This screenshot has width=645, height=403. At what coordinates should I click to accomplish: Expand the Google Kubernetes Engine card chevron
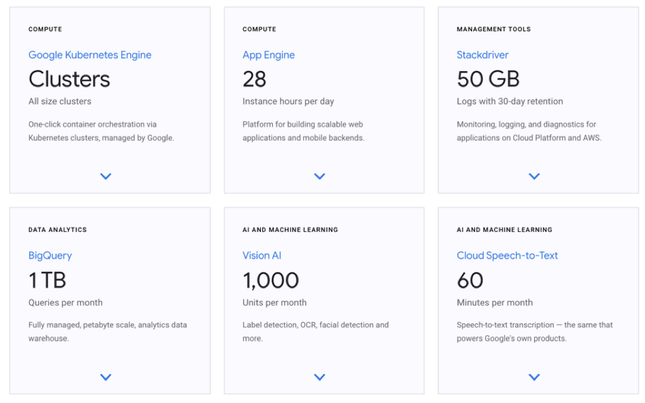(105, 176)
